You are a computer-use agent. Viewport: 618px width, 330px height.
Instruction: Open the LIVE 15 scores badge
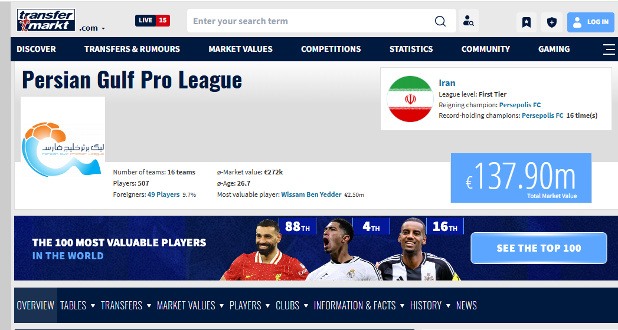[x=152, y=21]
